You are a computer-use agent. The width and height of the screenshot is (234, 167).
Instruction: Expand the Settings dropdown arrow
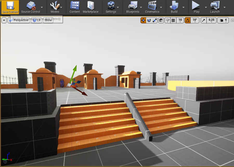[x=118, y=7]
